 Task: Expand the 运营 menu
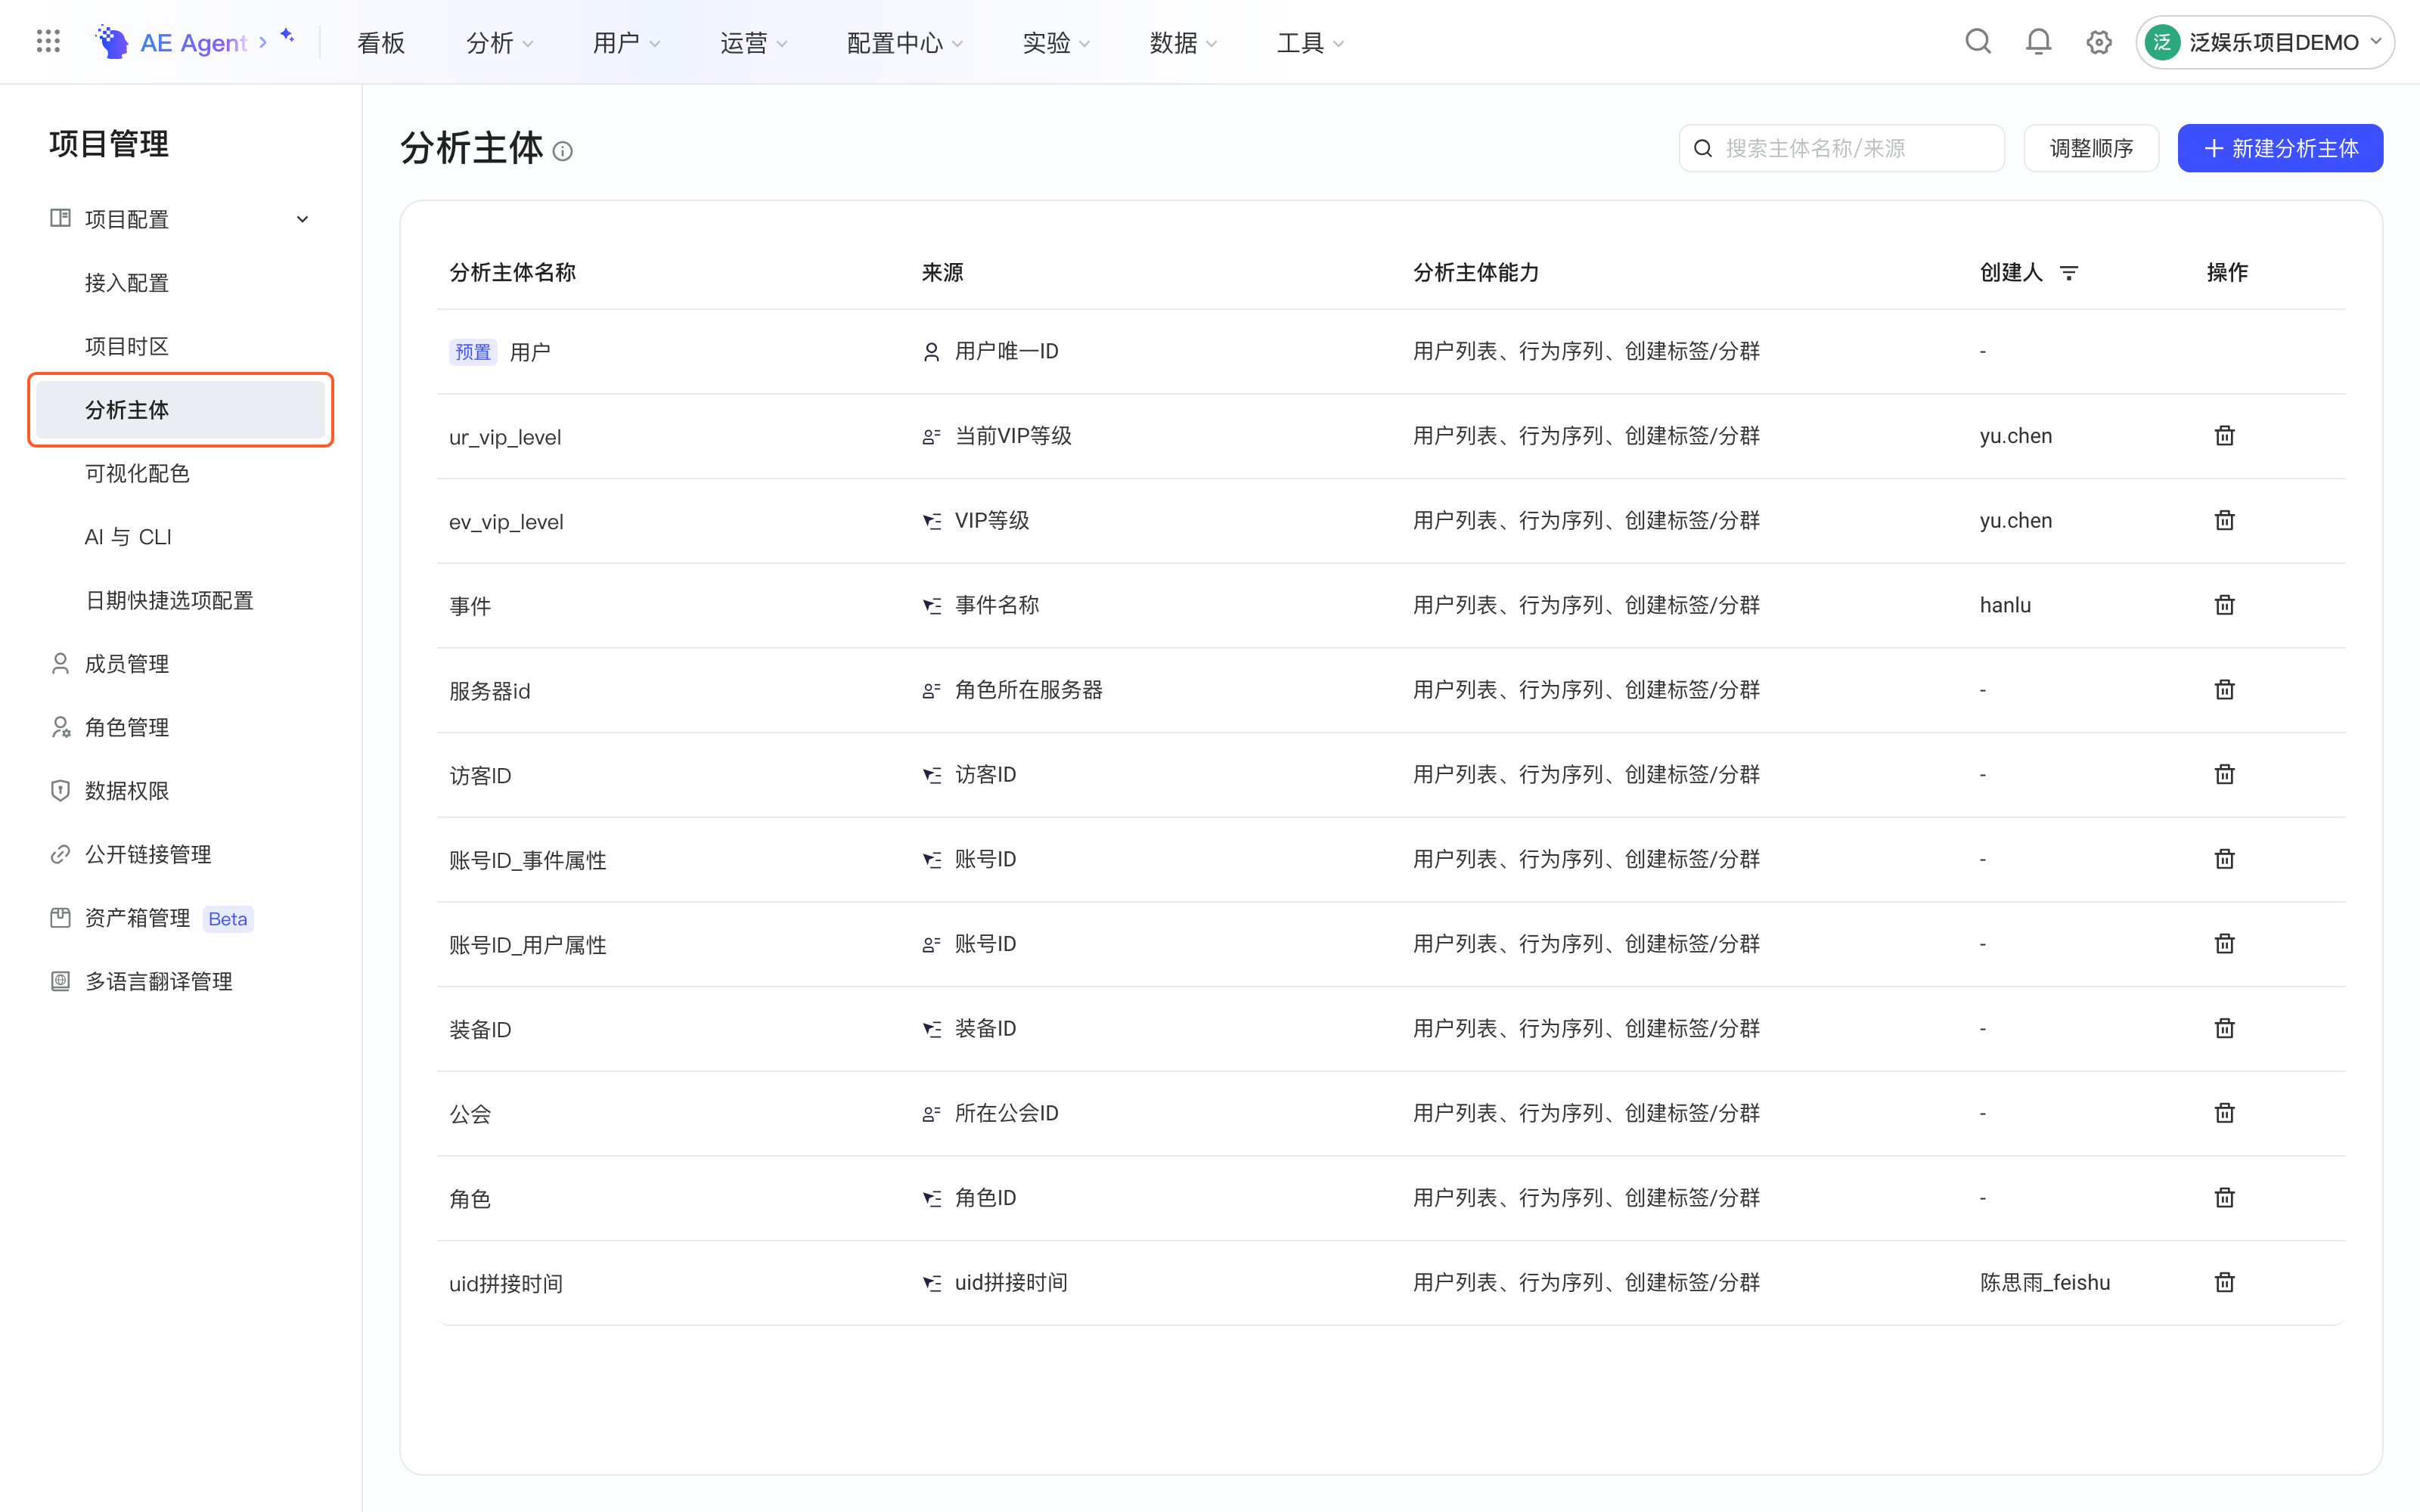753,43
